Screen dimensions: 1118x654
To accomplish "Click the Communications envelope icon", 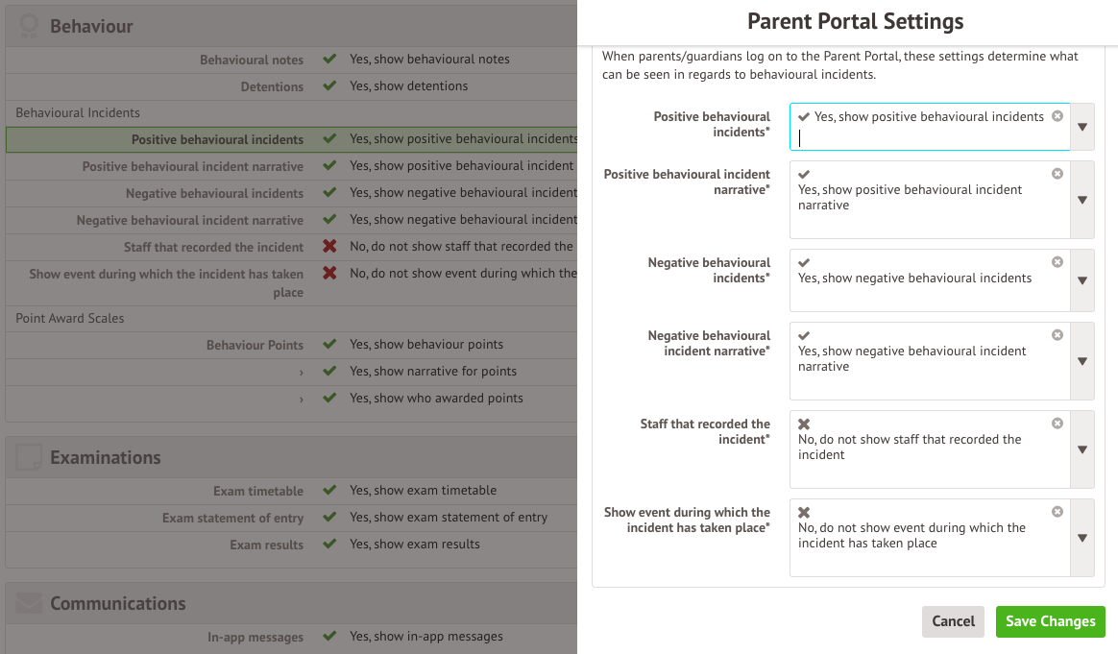I will pos(29,603).
